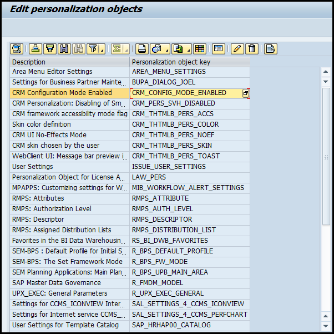The image size is (334, 334).
Task: Select the SAP Master Data Governance row
Action: (x=70, y=283)
